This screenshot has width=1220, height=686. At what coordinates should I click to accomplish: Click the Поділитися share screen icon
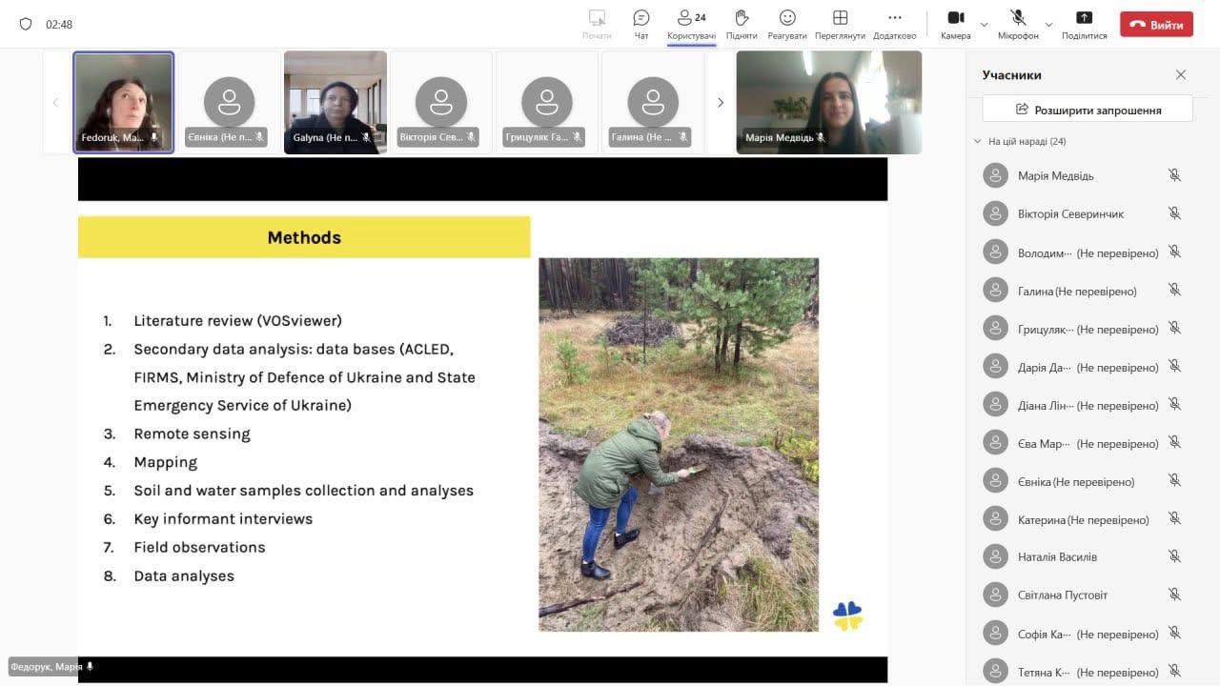1084,18
